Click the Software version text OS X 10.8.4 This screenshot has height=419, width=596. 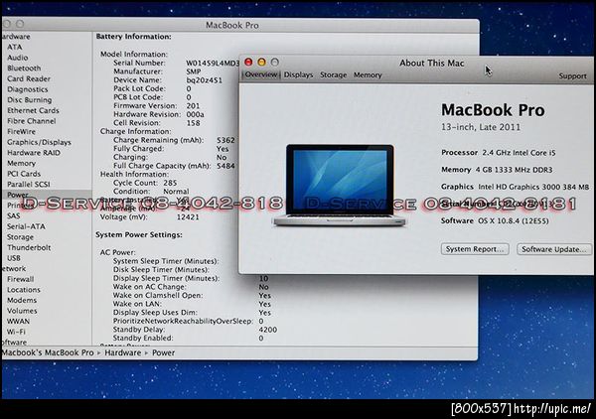514,221
